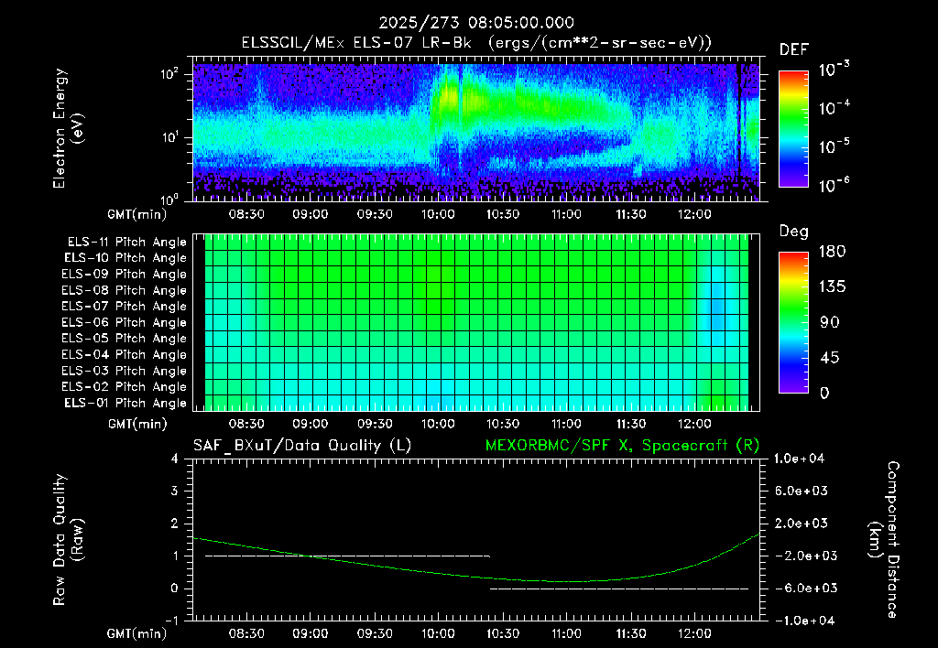
Task: Click the 11:30 tick label under the pitch angle panel
Action: point(630,424)
